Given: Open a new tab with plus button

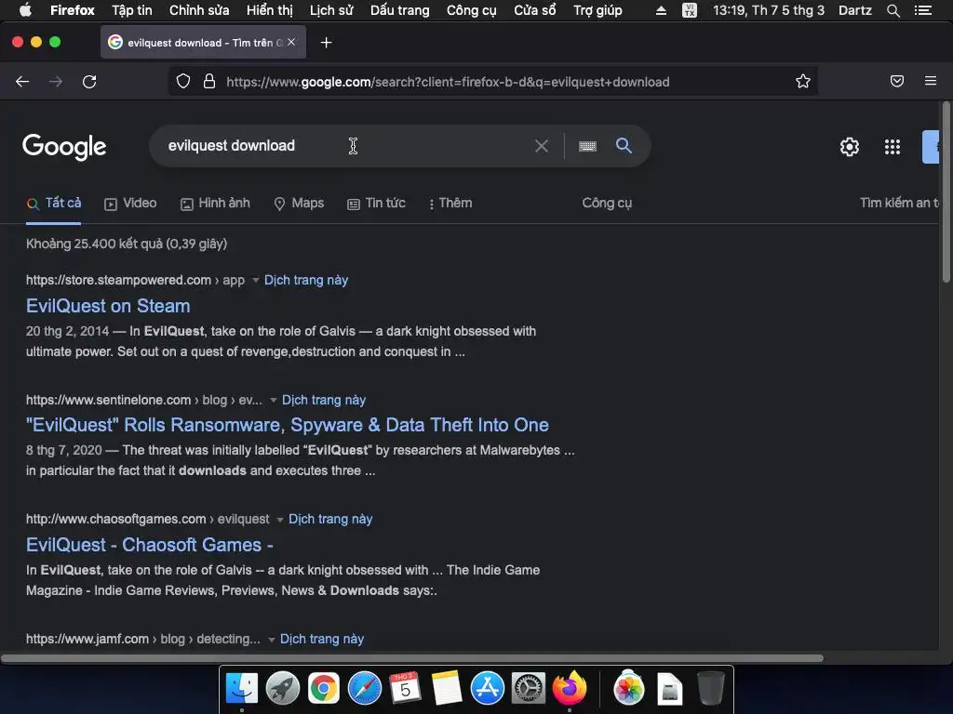Looking at the screenshot, I should (x=327, y=43).
